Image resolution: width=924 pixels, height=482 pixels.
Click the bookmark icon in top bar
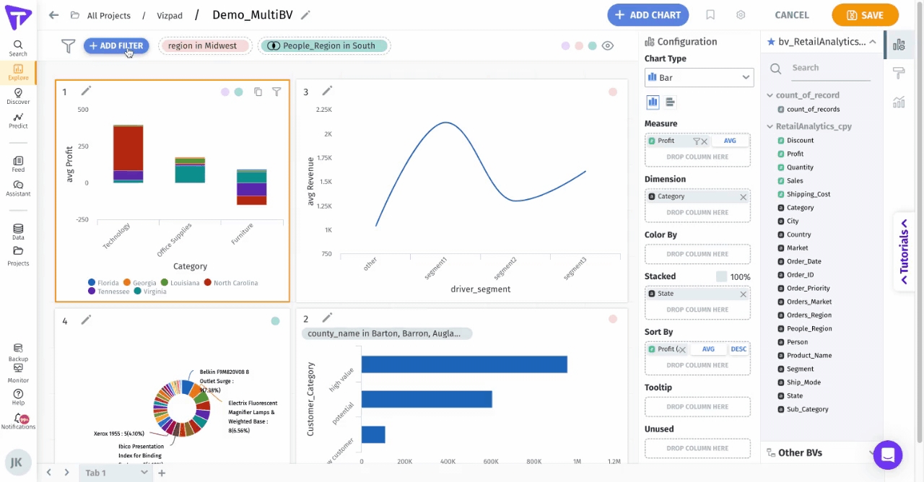[710, 15]
